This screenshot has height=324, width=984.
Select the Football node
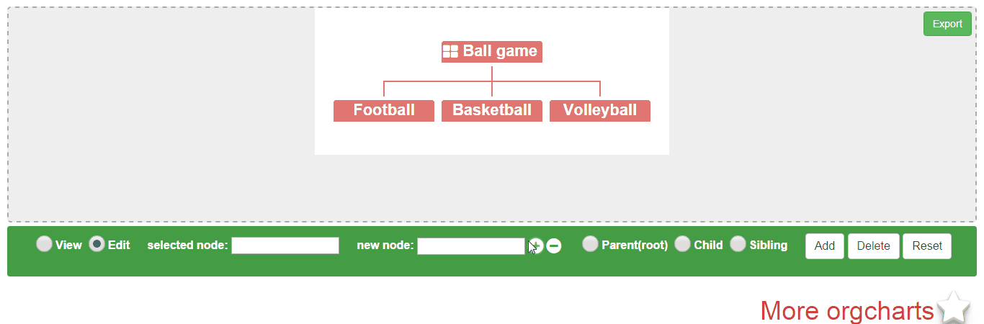click(384, 111)
